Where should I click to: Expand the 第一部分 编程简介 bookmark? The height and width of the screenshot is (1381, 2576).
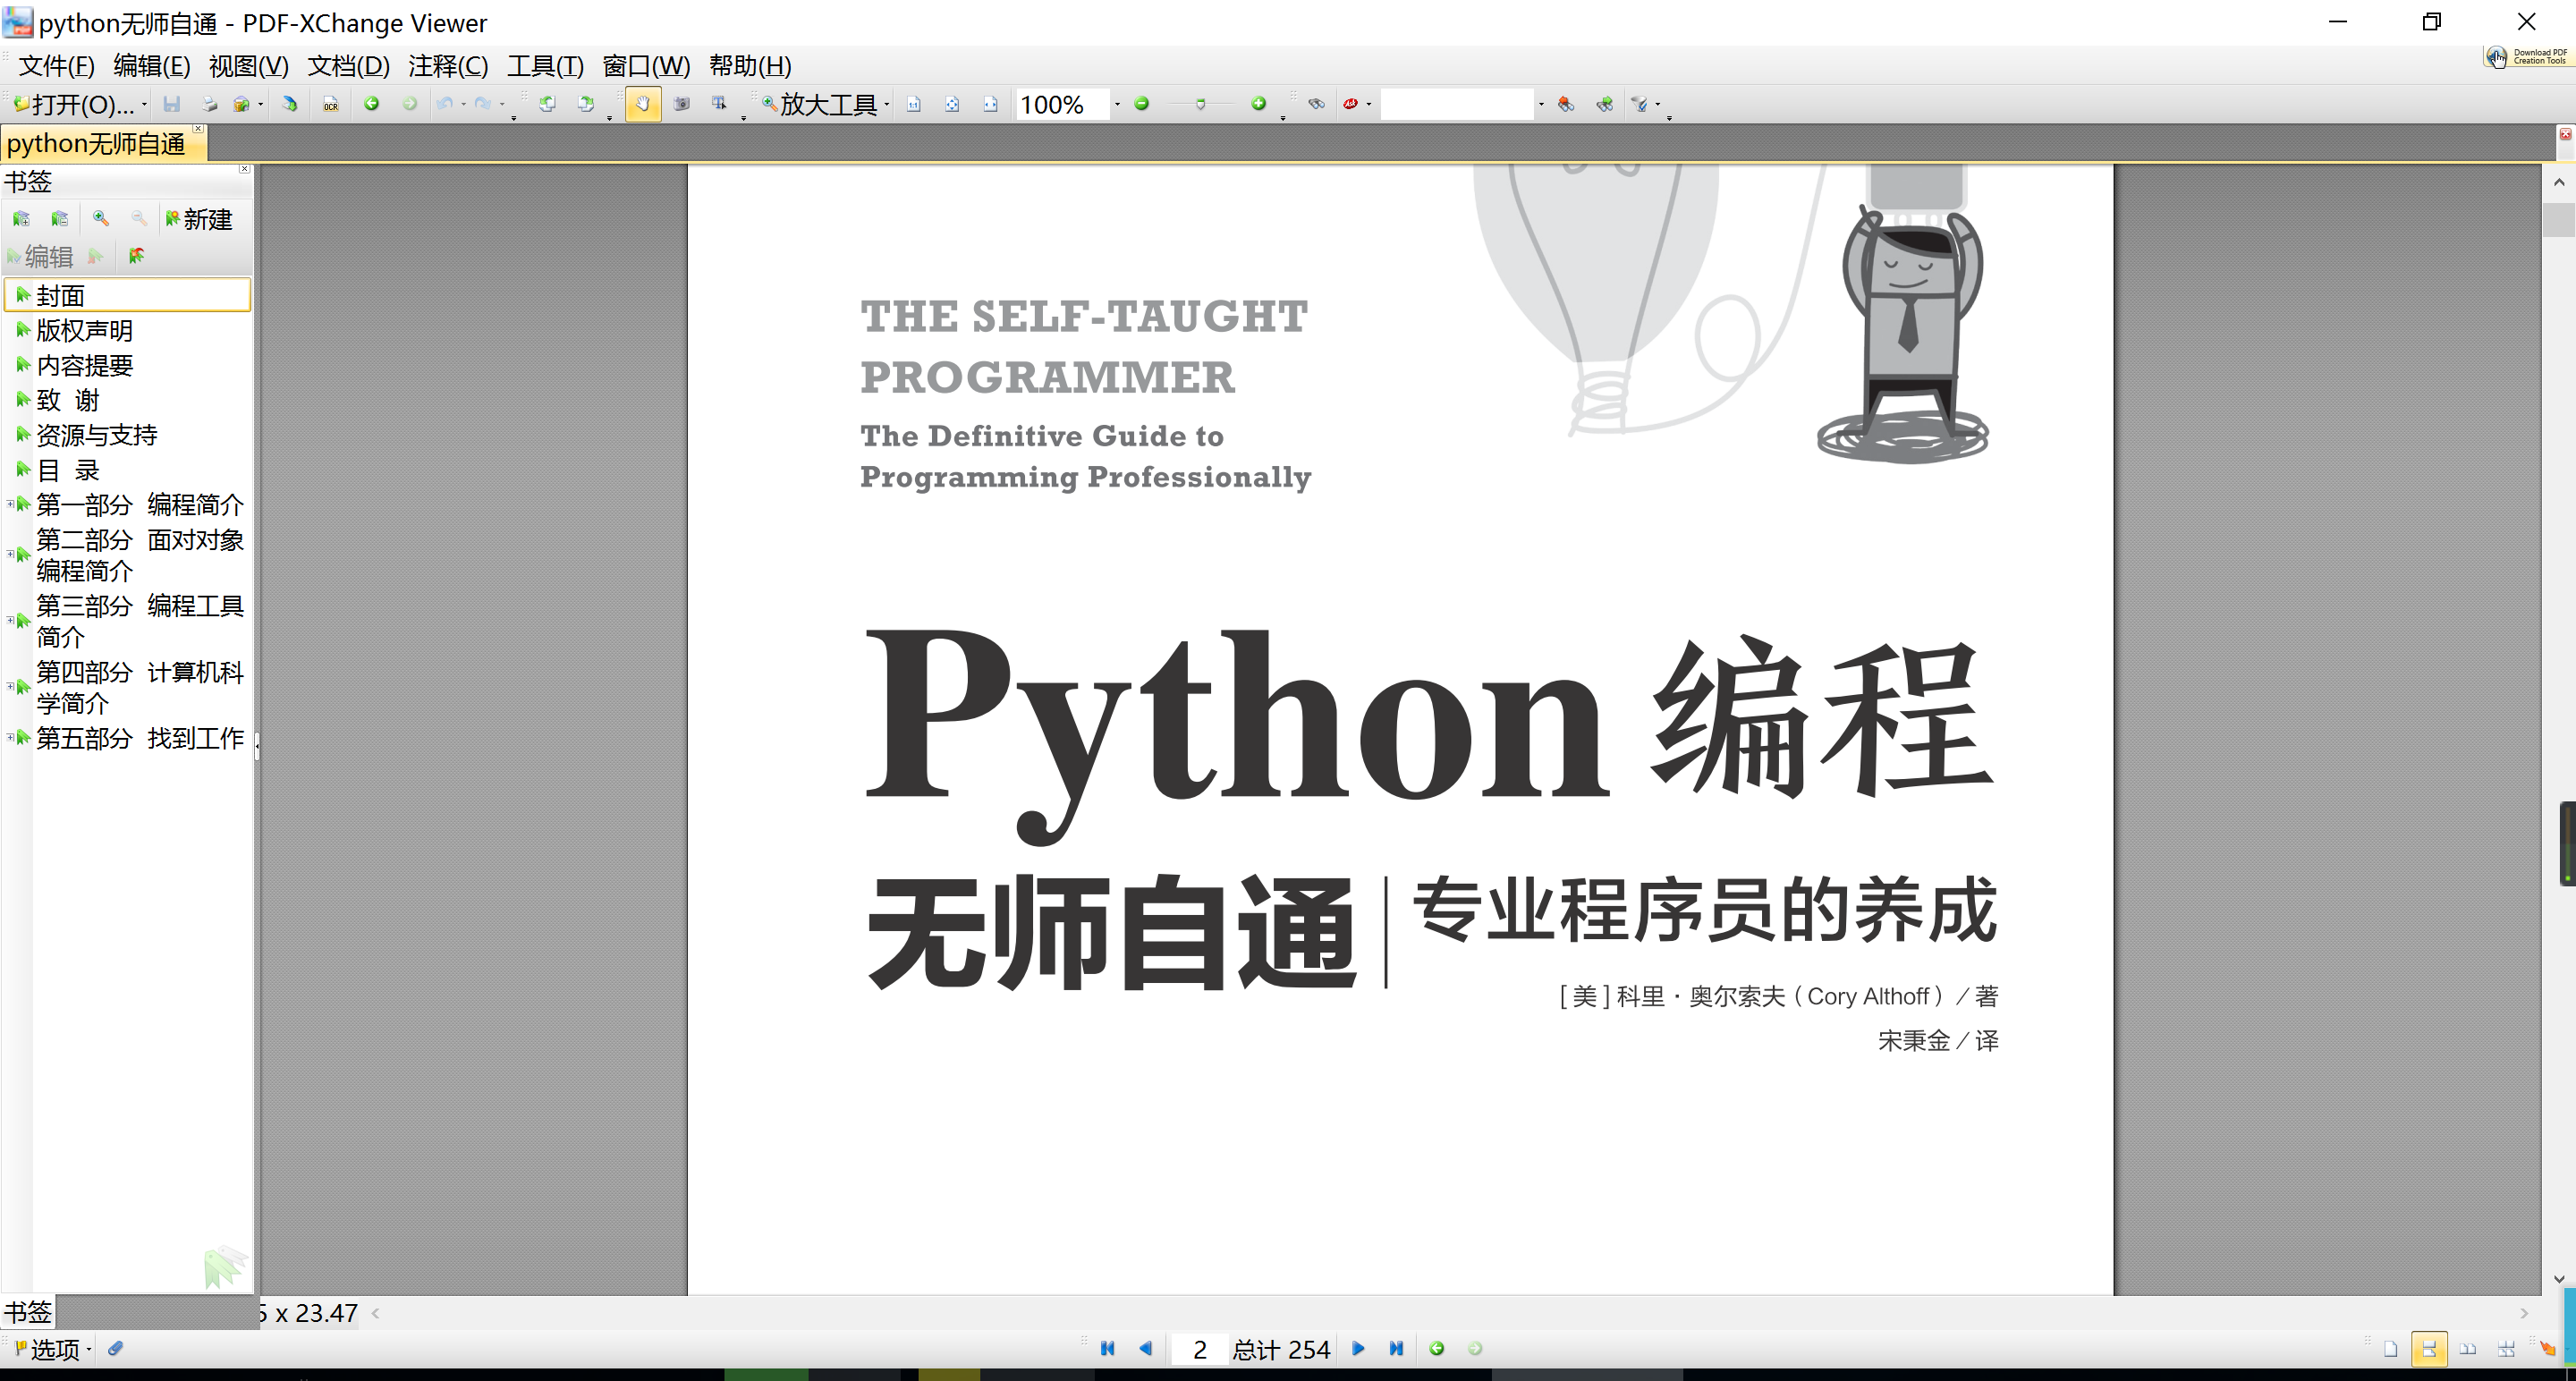click(x=10, y=504)
